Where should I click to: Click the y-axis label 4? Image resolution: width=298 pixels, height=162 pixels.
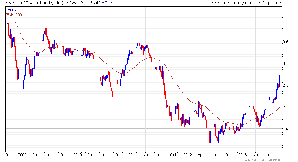[284, 20]
